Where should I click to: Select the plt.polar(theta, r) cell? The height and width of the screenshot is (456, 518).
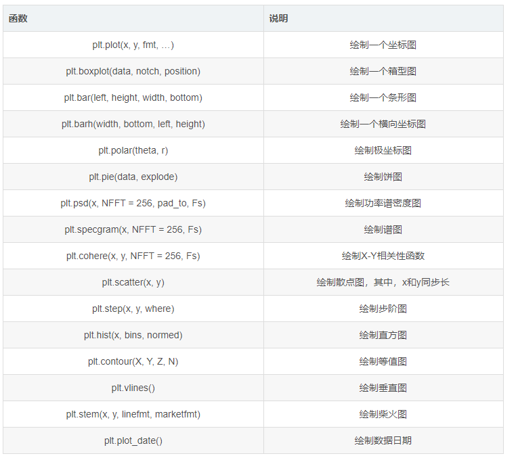[x=133, y=151]
